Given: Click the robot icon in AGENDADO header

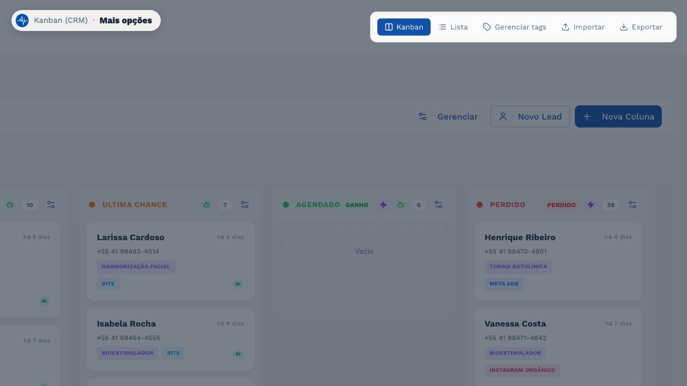Looking at the screenshot, I should [401, 205].
